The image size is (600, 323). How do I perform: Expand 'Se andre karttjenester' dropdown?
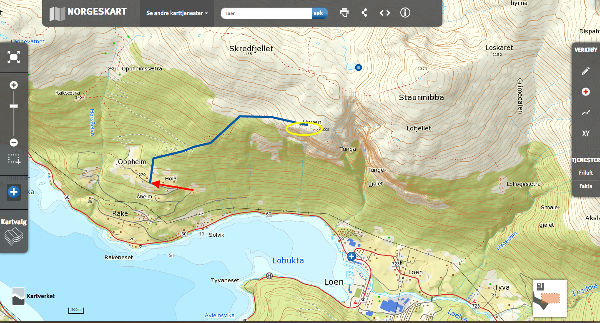177,13
